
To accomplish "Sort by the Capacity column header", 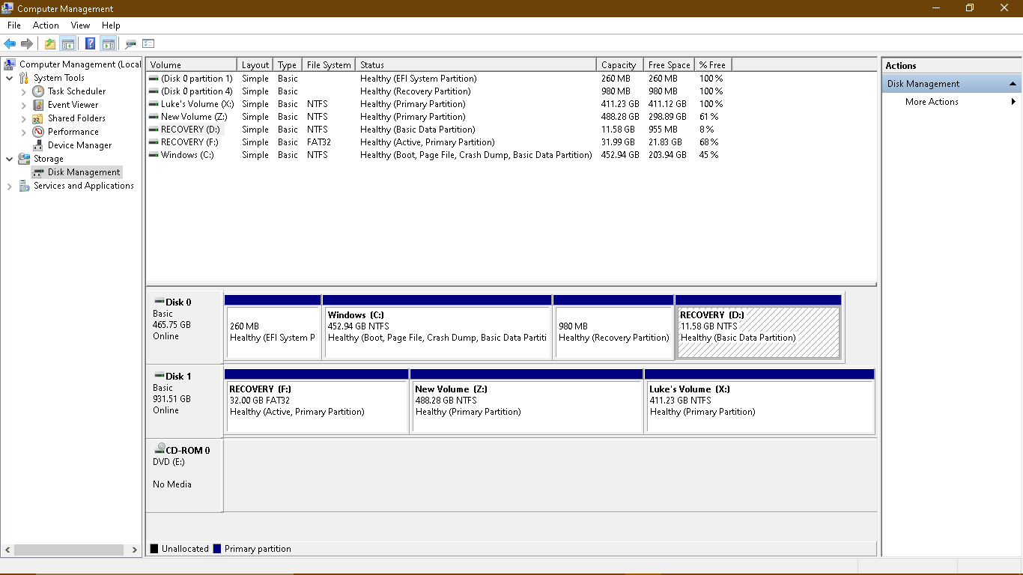I will pyautogui.click(x=620, y=65).
